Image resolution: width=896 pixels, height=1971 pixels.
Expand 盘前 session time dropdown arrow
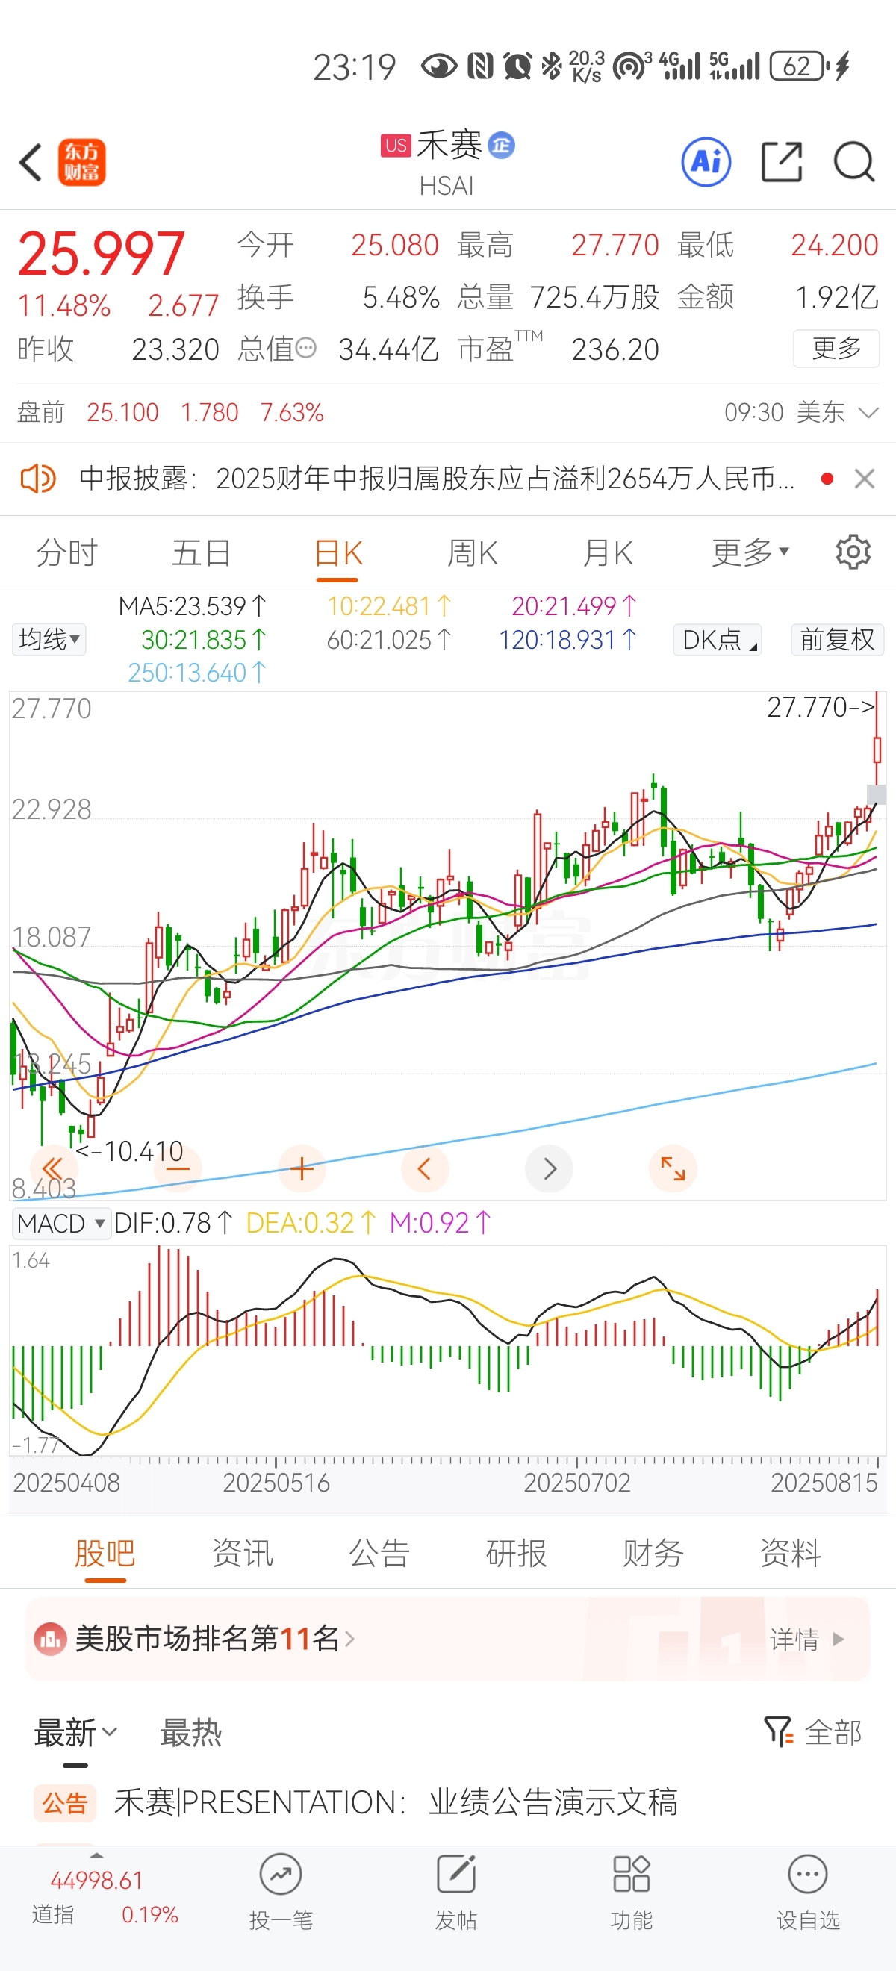point(868,412)
